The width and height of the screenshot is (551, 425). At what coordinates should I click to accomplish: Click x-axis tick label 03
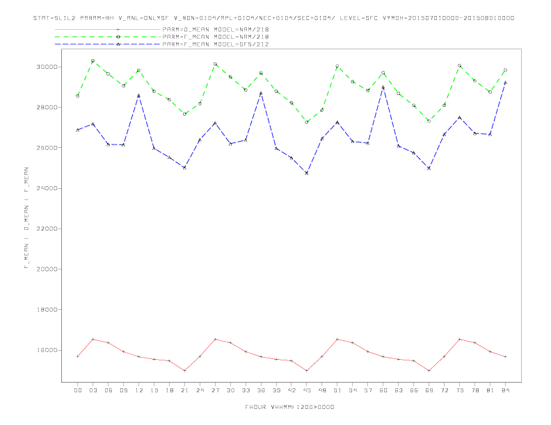click(93, 390)
